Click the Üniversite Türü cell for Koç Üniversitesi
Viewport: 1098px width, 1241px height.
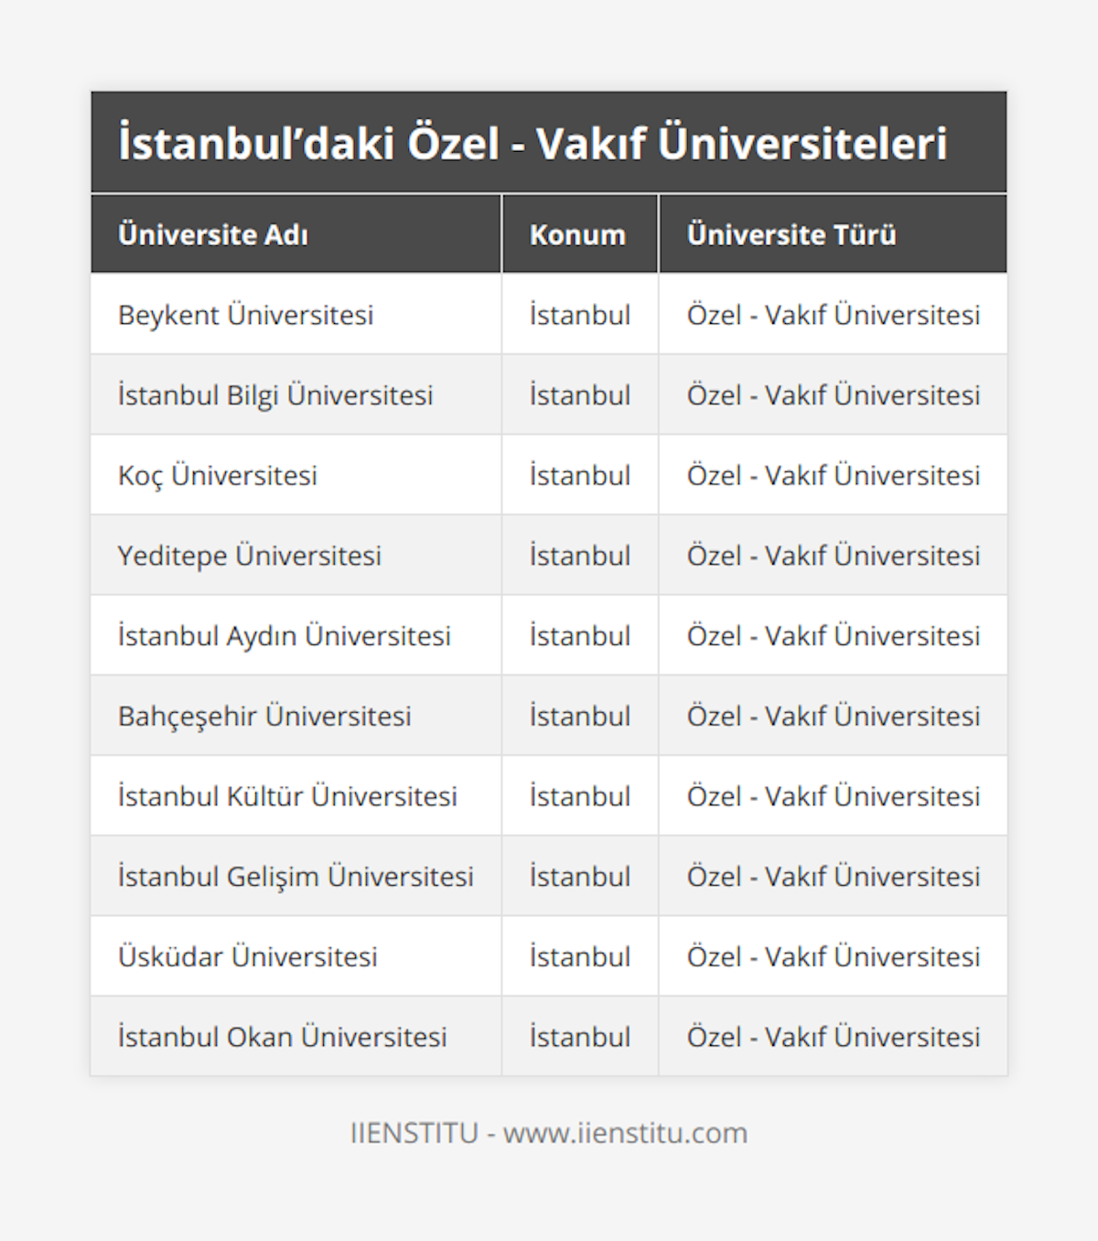click(833, 476)
